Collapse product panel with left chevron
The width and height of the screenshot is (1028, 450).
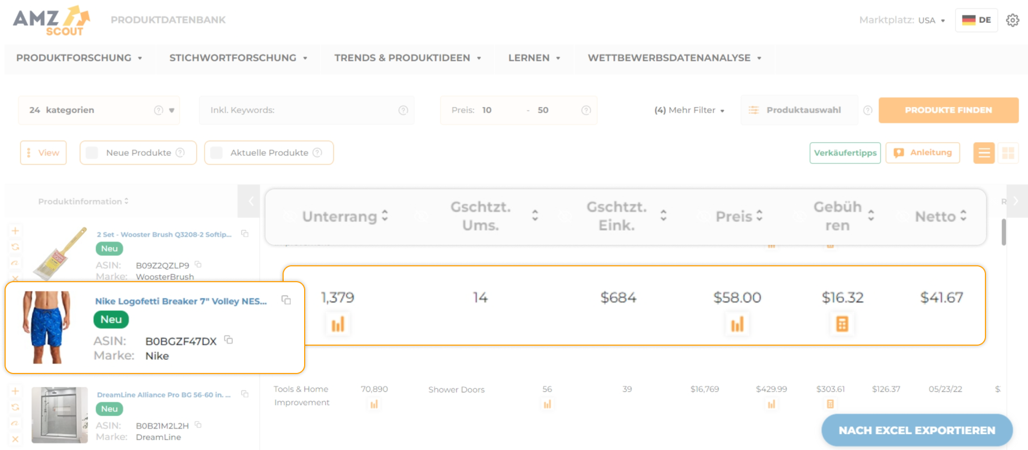tap(250, 201)
